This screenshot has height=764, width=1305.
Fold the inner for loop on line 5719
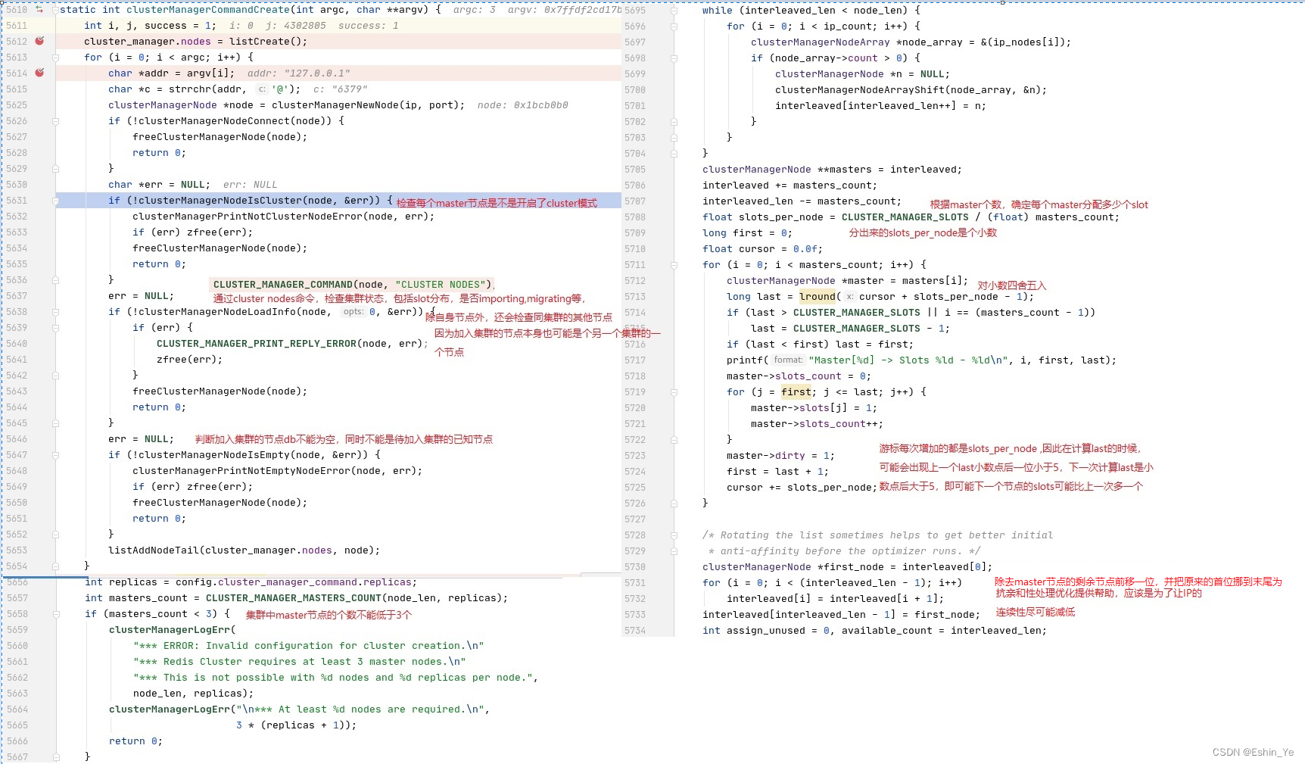tap(674, 392)
